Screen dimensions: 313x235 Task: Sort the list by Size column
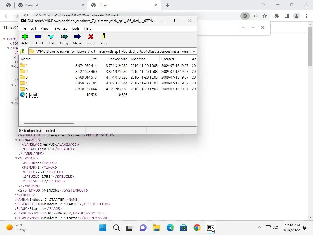(83, 59)
